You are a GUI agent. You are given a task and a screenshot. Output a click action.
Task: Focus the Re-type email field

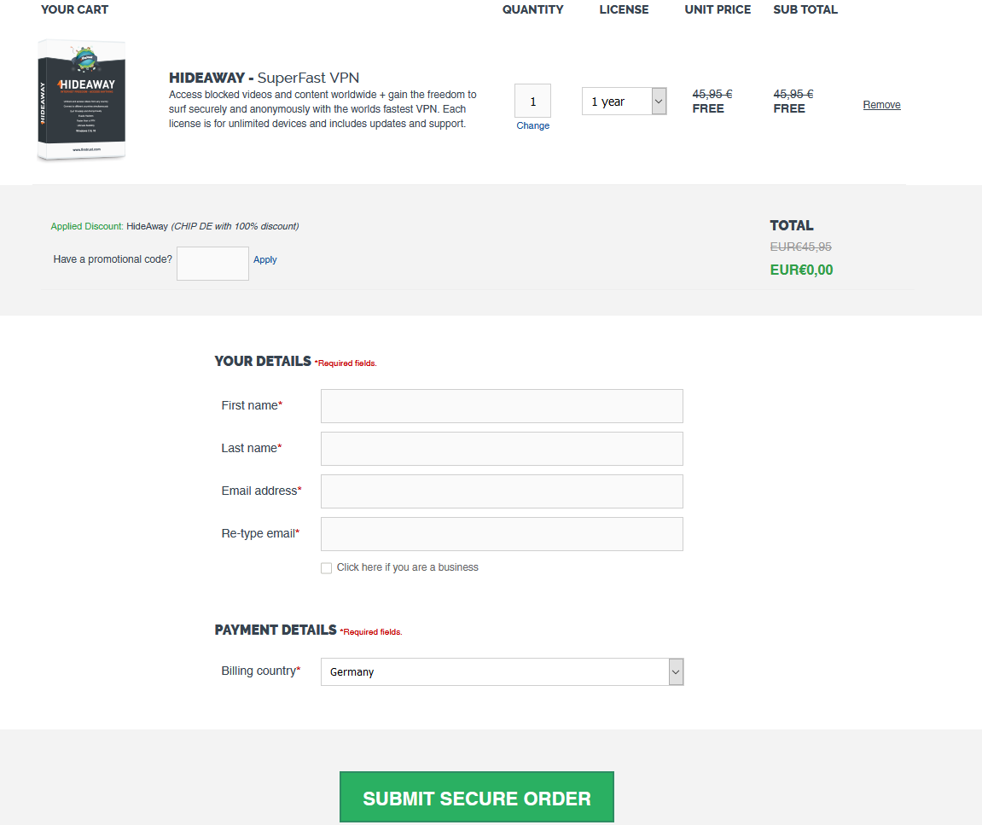(502, 534)
